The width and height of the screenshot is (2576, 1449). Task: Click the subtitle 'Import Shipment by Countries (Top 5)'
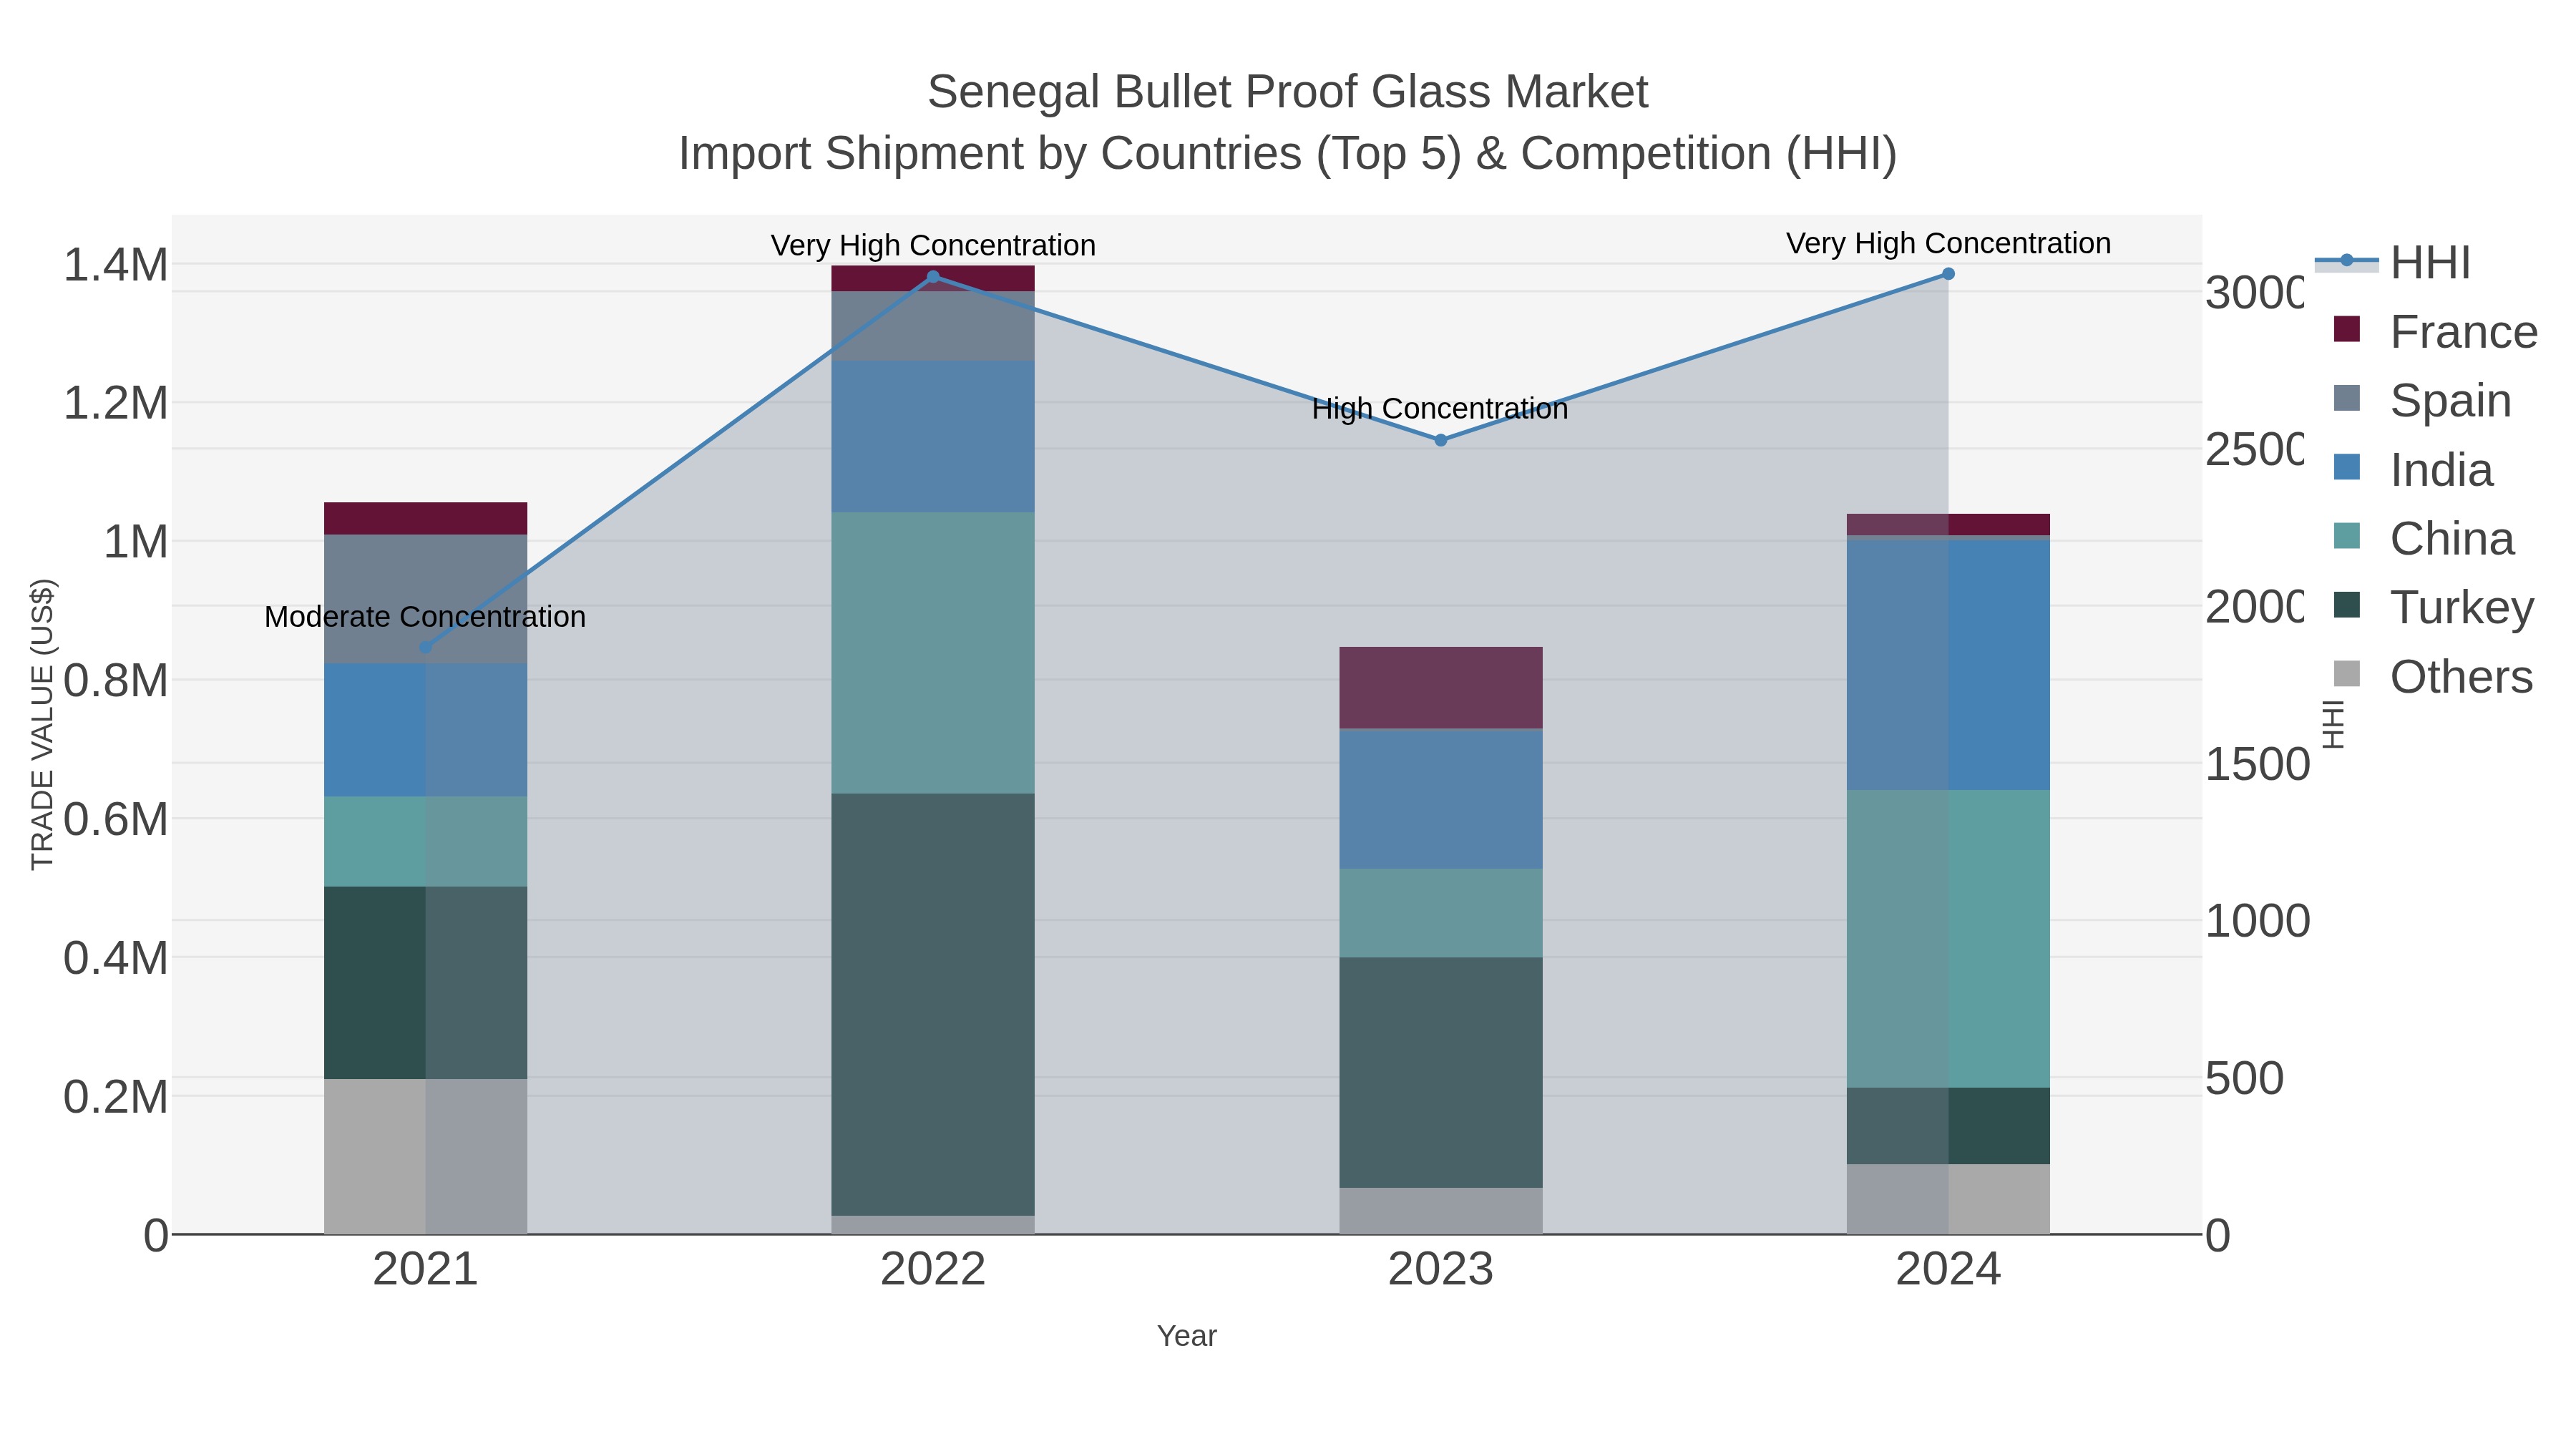click(1068, 154)
